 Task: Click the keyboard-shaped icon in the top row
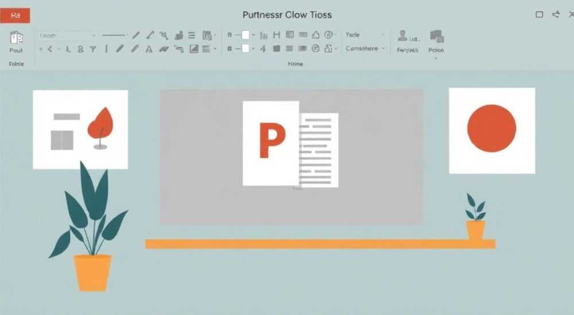tap(302, 35)
